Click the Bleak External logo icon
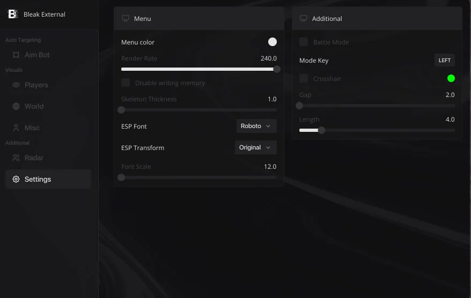Viewport: 471px width, 298px height. point(13,14)
